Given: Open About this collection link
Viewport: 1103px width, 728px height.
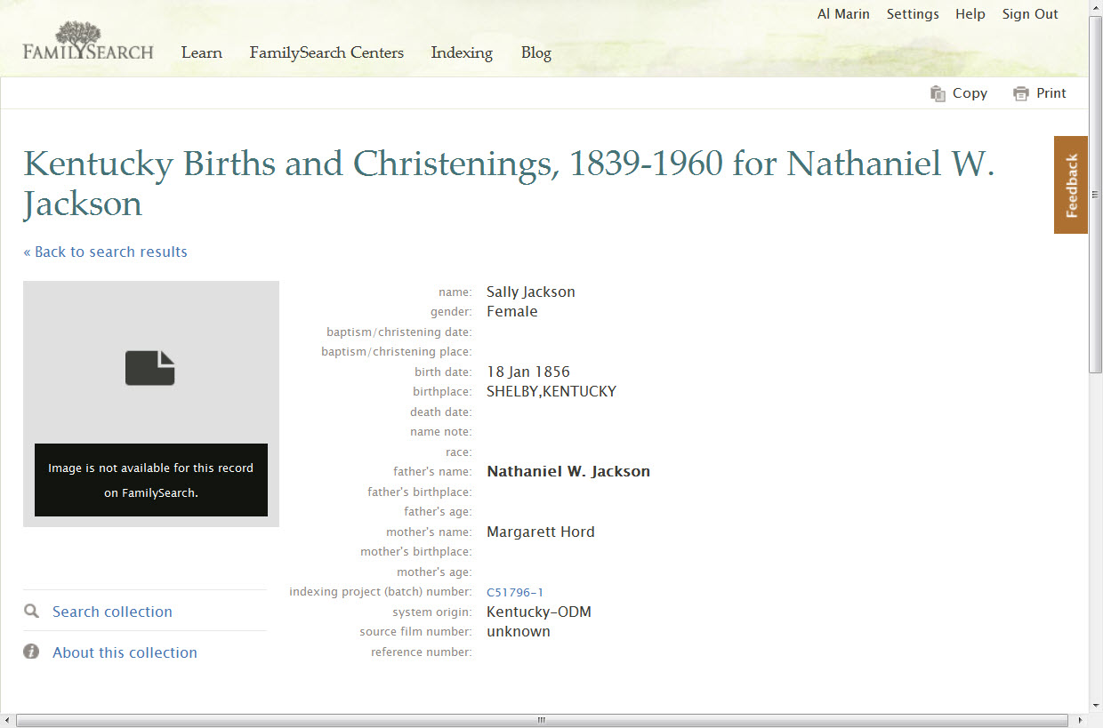Looking at the screenshot, I should point(125,652).
